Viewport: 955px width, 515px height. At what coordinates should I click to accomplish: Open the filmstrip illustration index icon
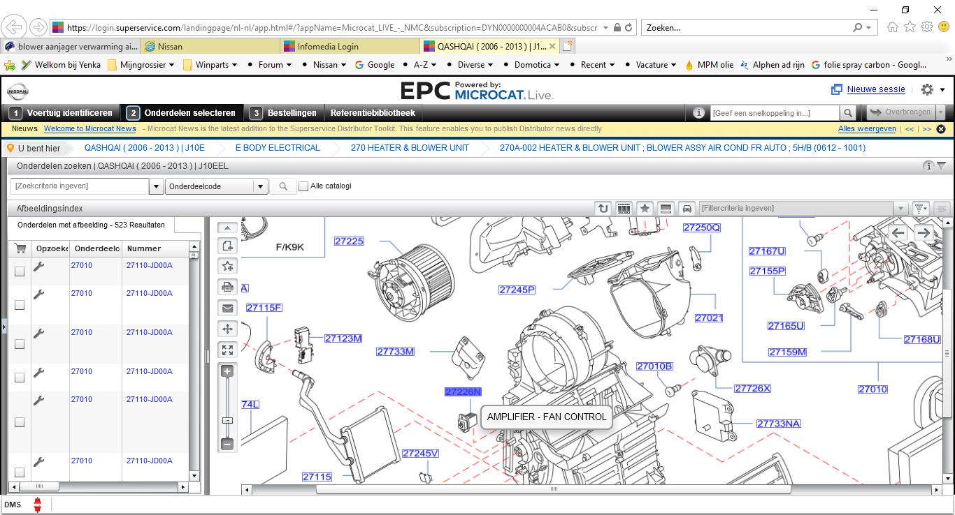click(624, 208)
